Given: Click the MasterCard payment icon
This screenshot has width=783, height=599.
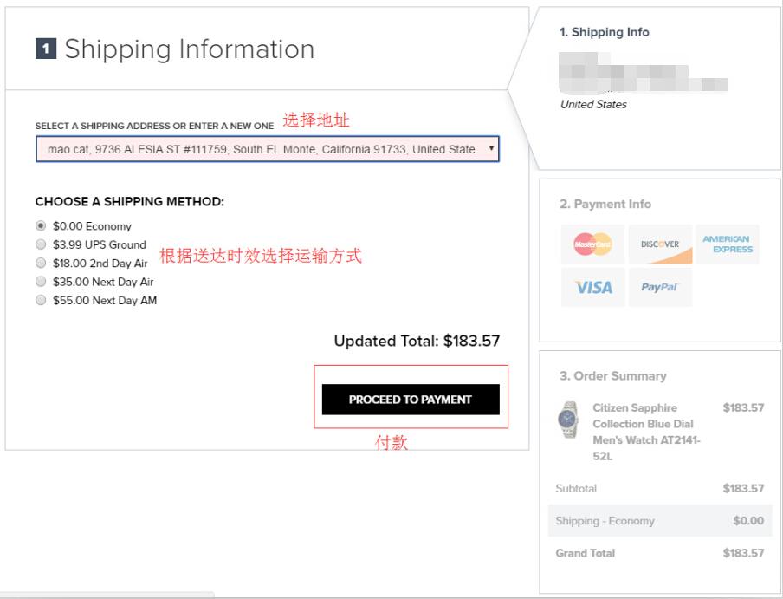Looking at the screenshot, I should [x=592, y=244].
